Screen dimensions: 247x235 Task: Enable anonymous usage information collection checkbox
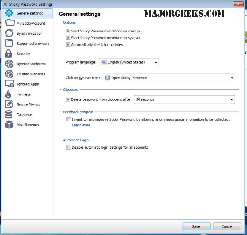click(69, 119)
